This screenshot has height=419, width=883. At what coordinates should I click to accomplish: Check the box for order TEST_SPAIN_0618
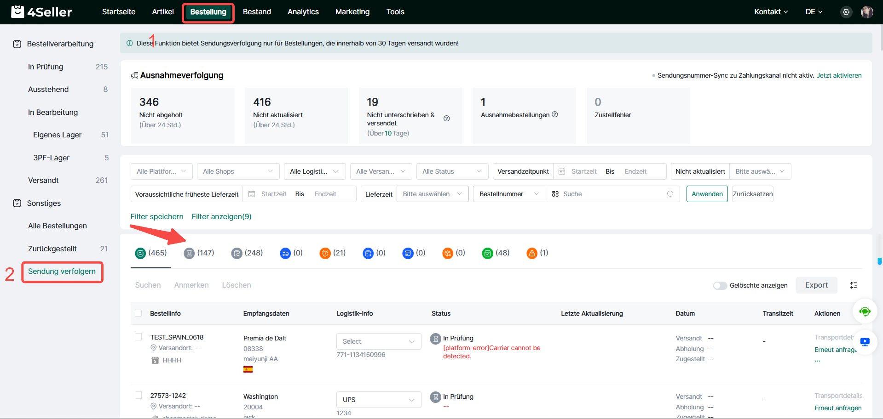coord(138,337)
